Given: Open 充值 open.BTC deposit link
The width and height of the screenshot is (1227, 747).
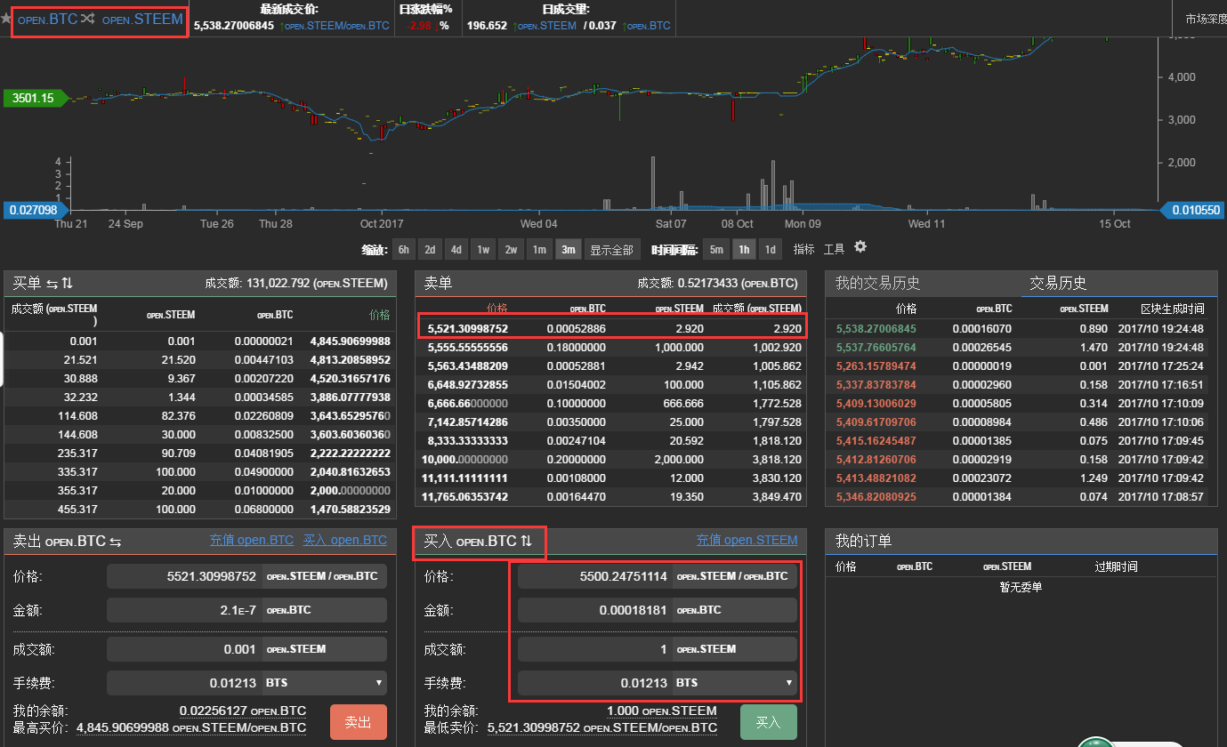Looking at the screenshot, I should [252, 540].
